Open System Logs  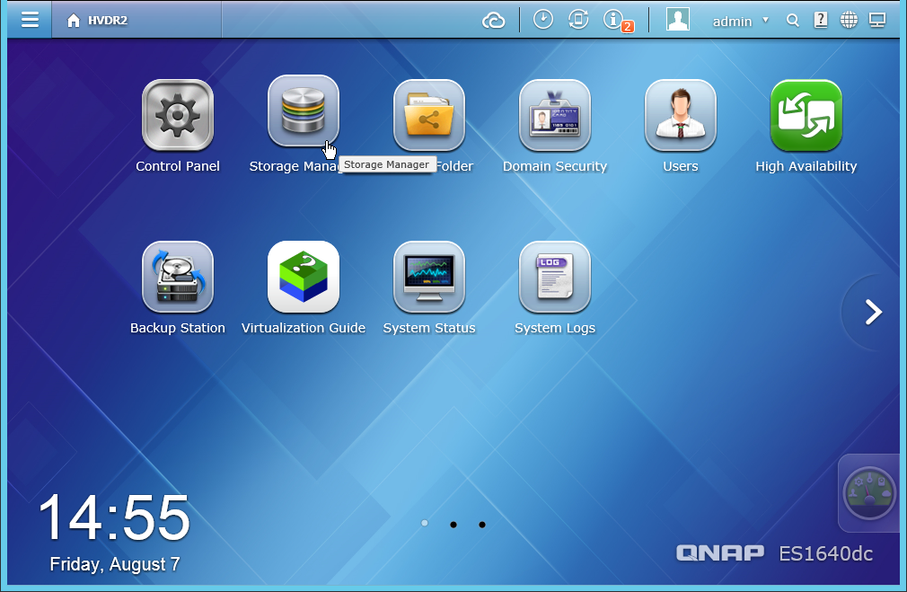tap(555, 277)
